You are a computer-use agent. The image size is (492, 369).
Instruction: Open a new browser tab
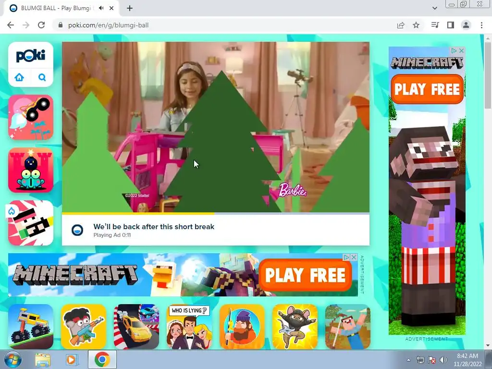(130, 8)
